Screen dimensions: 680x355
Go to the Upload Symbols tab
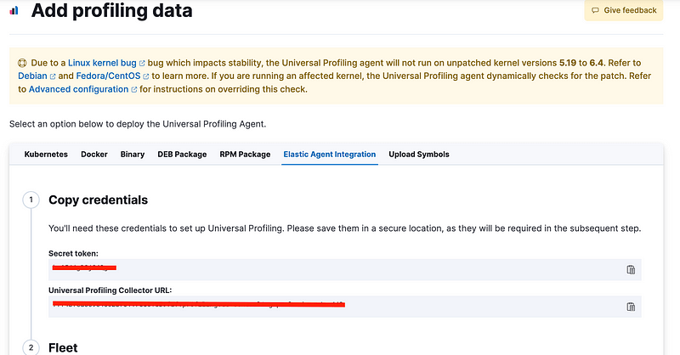(x=419, y=155)
